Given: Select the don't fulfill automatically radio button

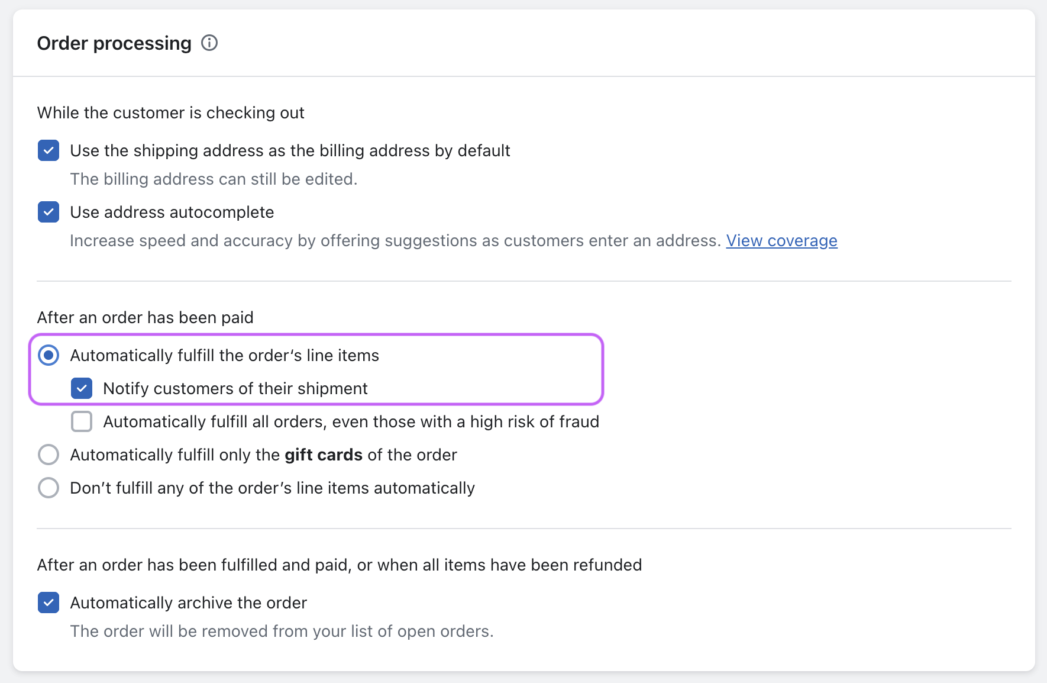Looking at the screenshot, I should coord(49,488).
